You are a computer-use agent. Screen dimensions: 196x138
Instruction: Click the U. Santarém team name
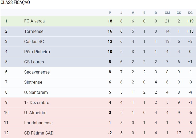36,92
